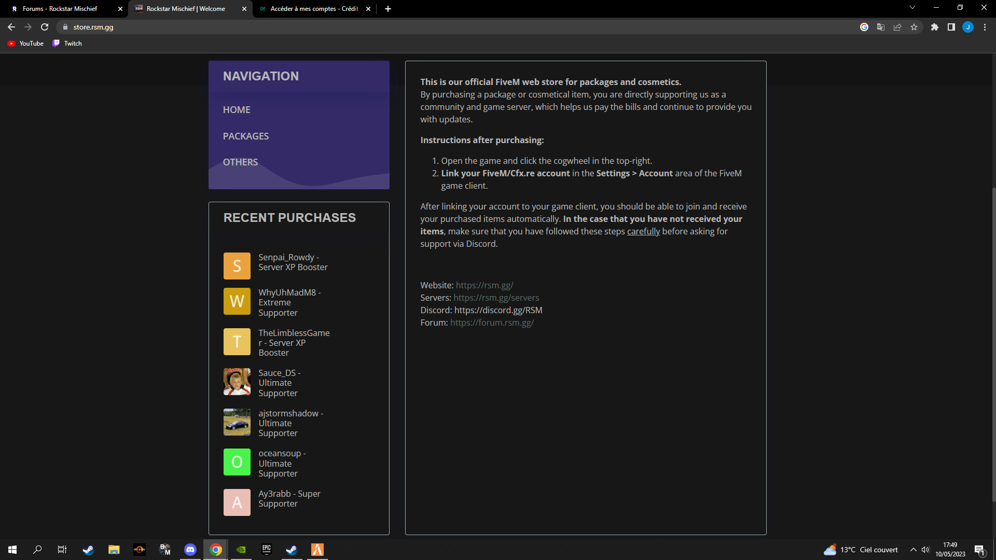This screenshot has width=996, height=560.
Task: Switch to the Forums - Rockstar Mischief tab
Action: (x=60, y=8)
